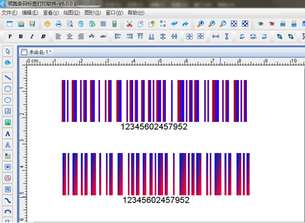The image size is (305, 223).
Task: Select the outlined A art text tool
Action: [x=8, y=145]
